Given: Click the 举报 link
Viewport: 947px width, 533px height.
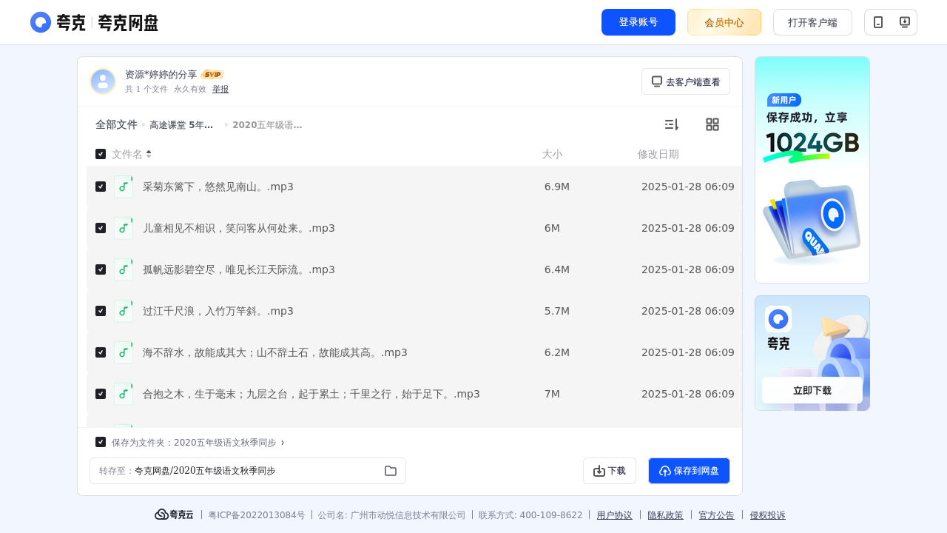Looking at the screenshot, I should click(x=220, y=89).
